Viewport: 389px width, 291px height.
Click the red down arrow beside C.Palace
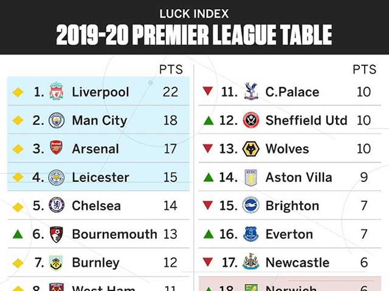208,92
